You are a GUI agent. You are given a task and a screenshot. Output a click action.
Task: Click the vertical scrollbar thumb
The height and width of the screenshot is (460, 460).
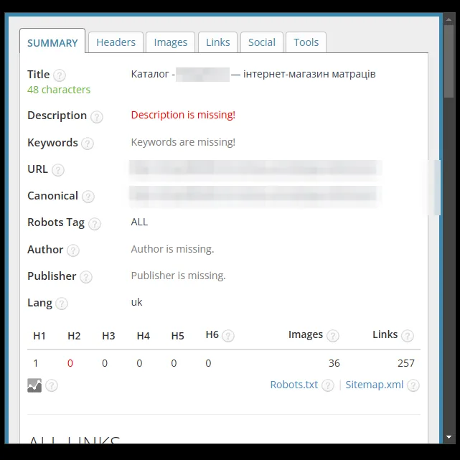coord(449,61)
